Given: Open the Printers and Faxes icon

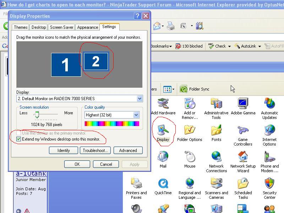Looking at the screenshot, I should pos(136,189).
